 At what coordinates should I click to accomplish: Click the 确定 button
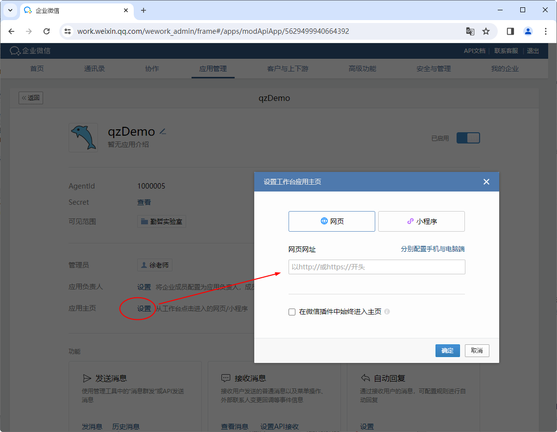coord(447,351)
